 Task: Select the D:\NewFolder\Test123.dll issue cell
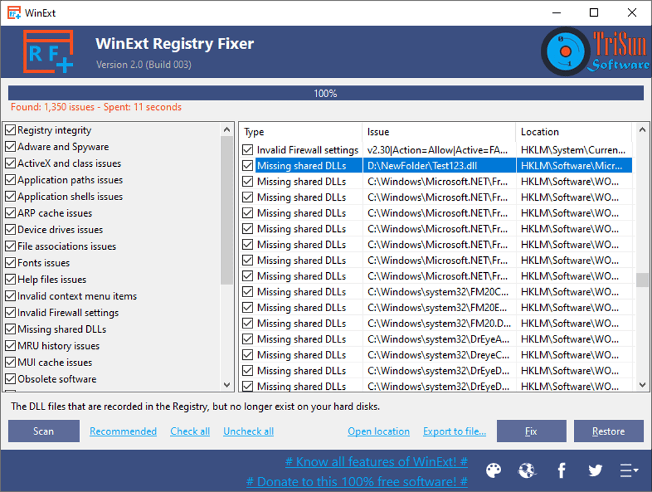[x=439, y=165]
